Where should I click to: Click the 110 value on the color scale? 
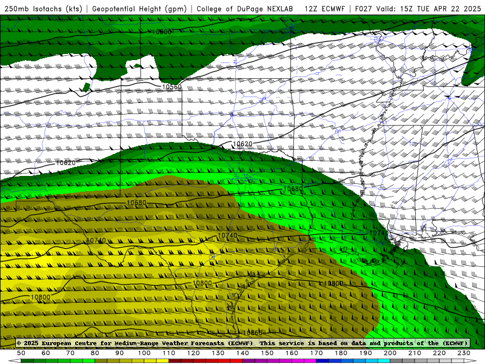(x=169, y=353)
